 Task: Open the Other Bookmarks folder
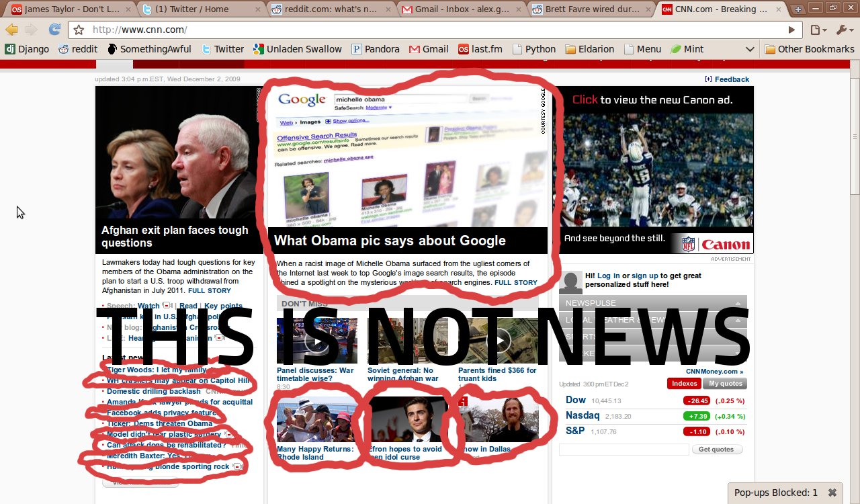click(810, 49)
